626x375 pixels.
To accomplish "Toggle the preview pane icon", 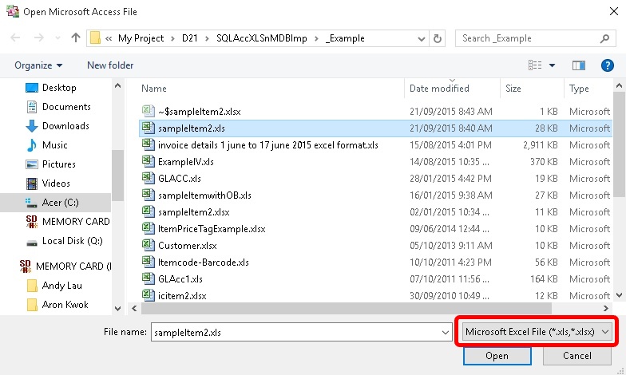I will click(x=579, y=65).
